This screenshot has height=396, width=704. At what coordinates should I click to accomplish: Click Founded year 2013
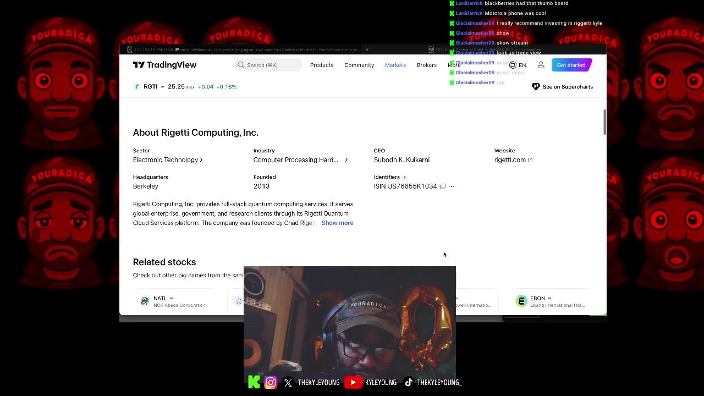tap(261, 186)
